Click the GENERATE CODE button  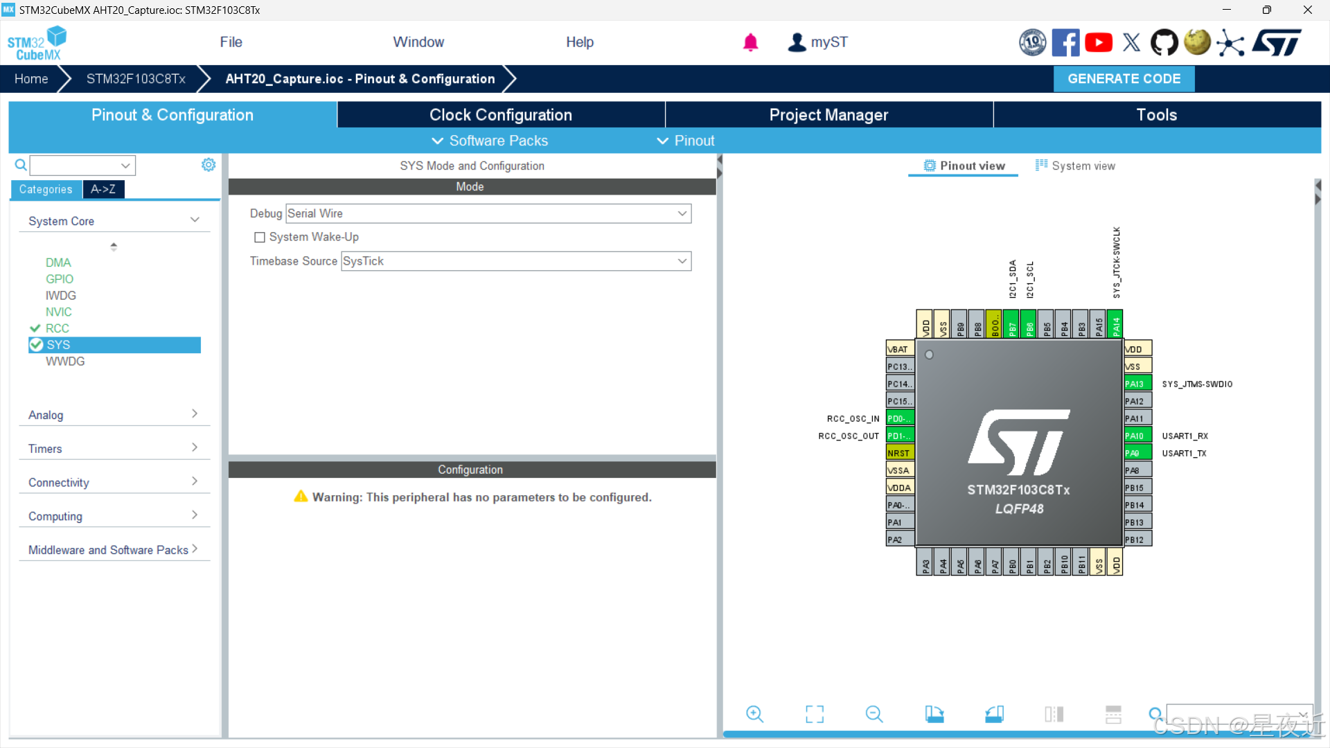click(1124, 79)
